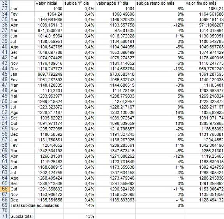Select cell with value 1035,82923 in row 53
Viewport: 224px width, 219px height.
click(49, 118)
